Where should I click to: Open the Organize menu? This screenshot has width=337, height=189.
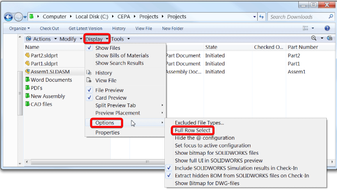pos(19,29)
